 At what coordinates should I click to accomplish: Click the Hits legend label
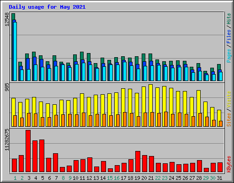click(x=229, y=19)
